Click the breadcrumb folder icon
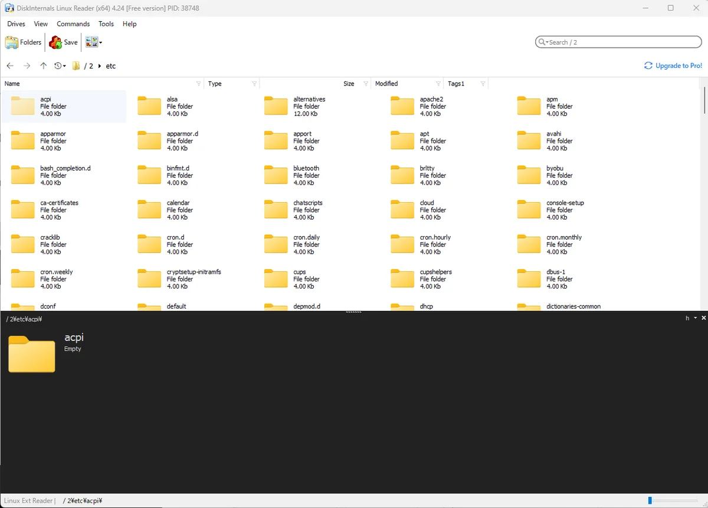The height and width of the screenshot is (508, 708). [x=76, y=66]
